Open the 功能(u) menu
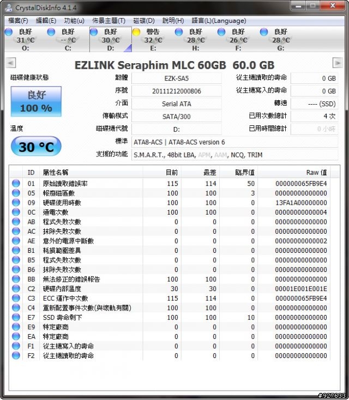 click(74, 21)
